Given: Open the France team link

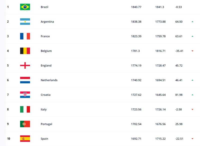Looking at the screenshot, I should pos(45,36).
